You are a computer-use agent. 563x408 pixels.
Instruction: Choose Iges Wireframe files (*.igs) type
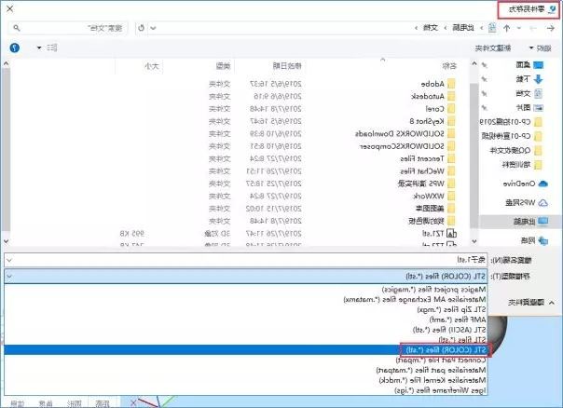[x=440, y=390]
